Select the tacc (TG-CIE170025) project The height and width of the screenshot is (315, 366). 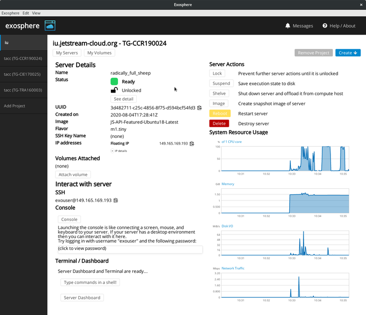tap(23, 74)
